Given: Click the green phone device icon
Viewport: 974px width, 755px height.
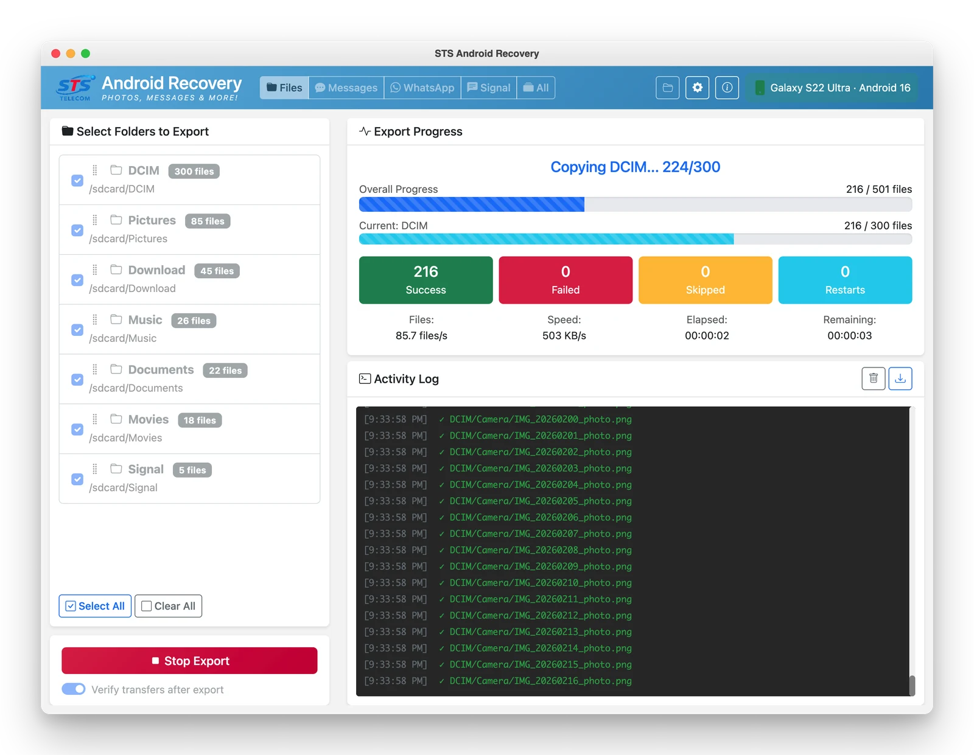Looking at the screenshot, I should pos(760,88).
